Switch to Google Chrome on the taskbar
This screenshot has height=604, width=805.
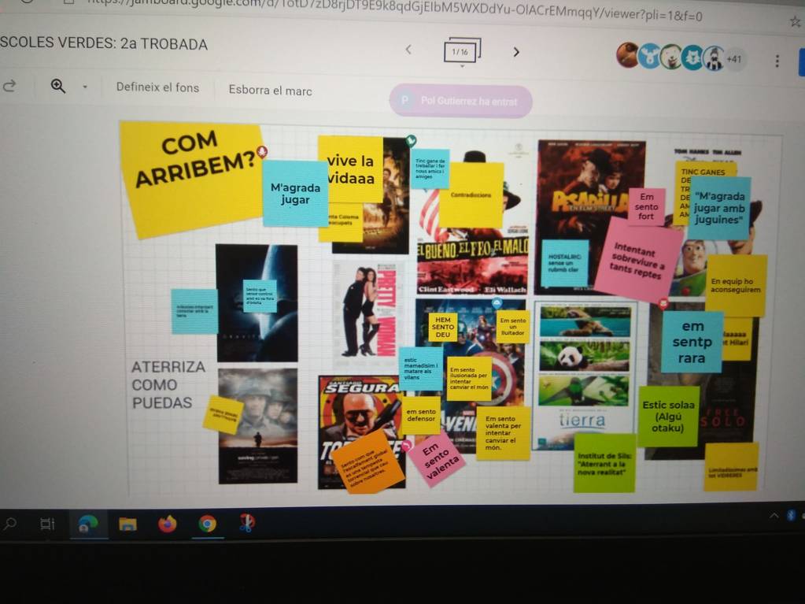(x=208, y=524)
